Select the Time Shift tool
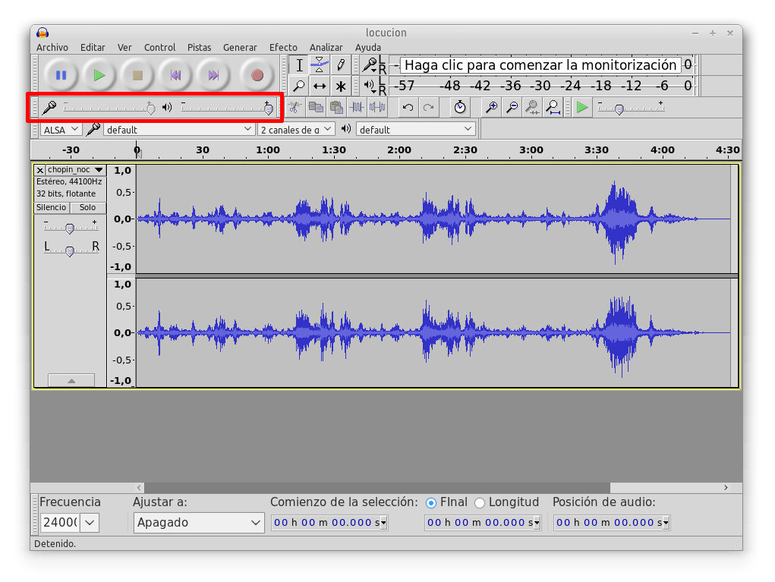775x582 pixels. 320,86
